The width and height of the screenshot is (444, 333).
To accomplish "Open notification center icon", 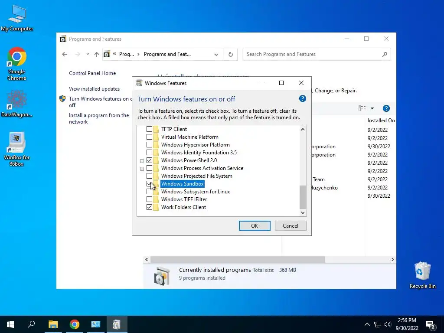I will [x=430, y=325].
